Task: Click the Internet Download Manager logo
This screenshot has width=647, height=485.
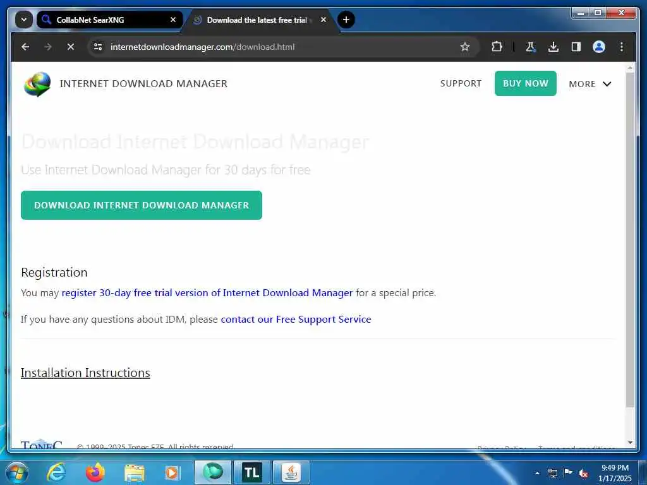Action: point(37,84)
